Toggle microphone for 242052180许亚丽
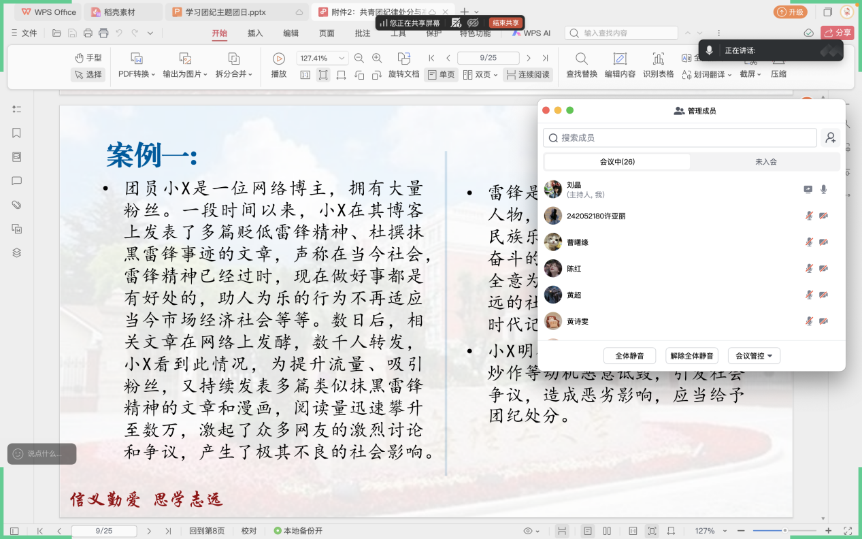Image resolution: width=862 pixels, height=539 pixels. (x=809, y=216)
